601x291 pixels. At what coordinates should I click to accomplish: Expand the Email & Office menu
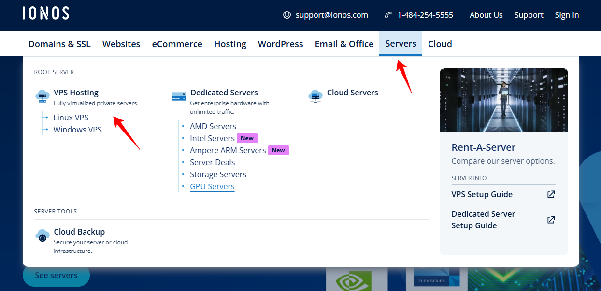[344, 44]
